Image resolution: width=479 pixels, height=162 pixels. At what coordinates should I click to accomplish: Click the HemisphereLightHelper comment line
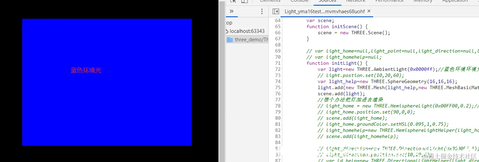398,130
